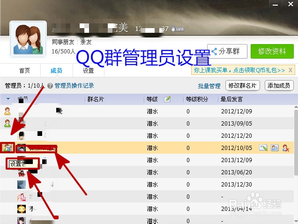Click the edit level names pencil icon
Screen dimensions: 298x224
tap(167, 99)
